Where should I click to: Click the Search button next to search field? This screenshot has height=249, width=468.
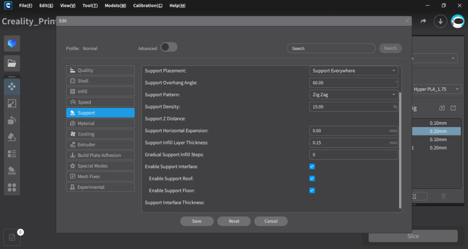(x=390, y=48)
